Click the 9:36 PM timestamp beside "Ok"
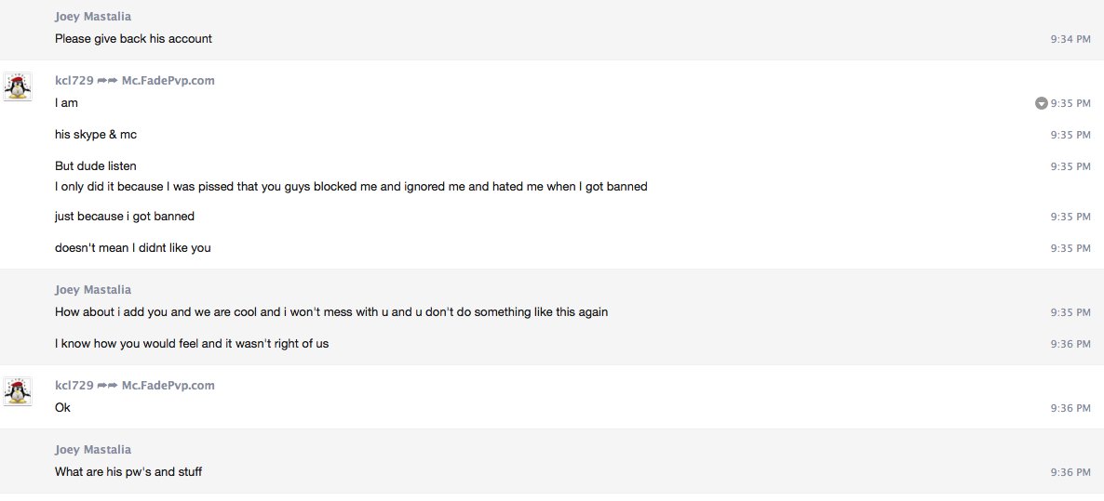 click(x=1070, y=408)
